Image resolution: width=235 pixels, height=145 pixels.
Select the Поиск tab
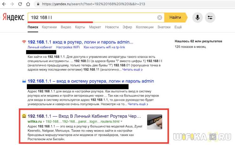click(33, 27)
